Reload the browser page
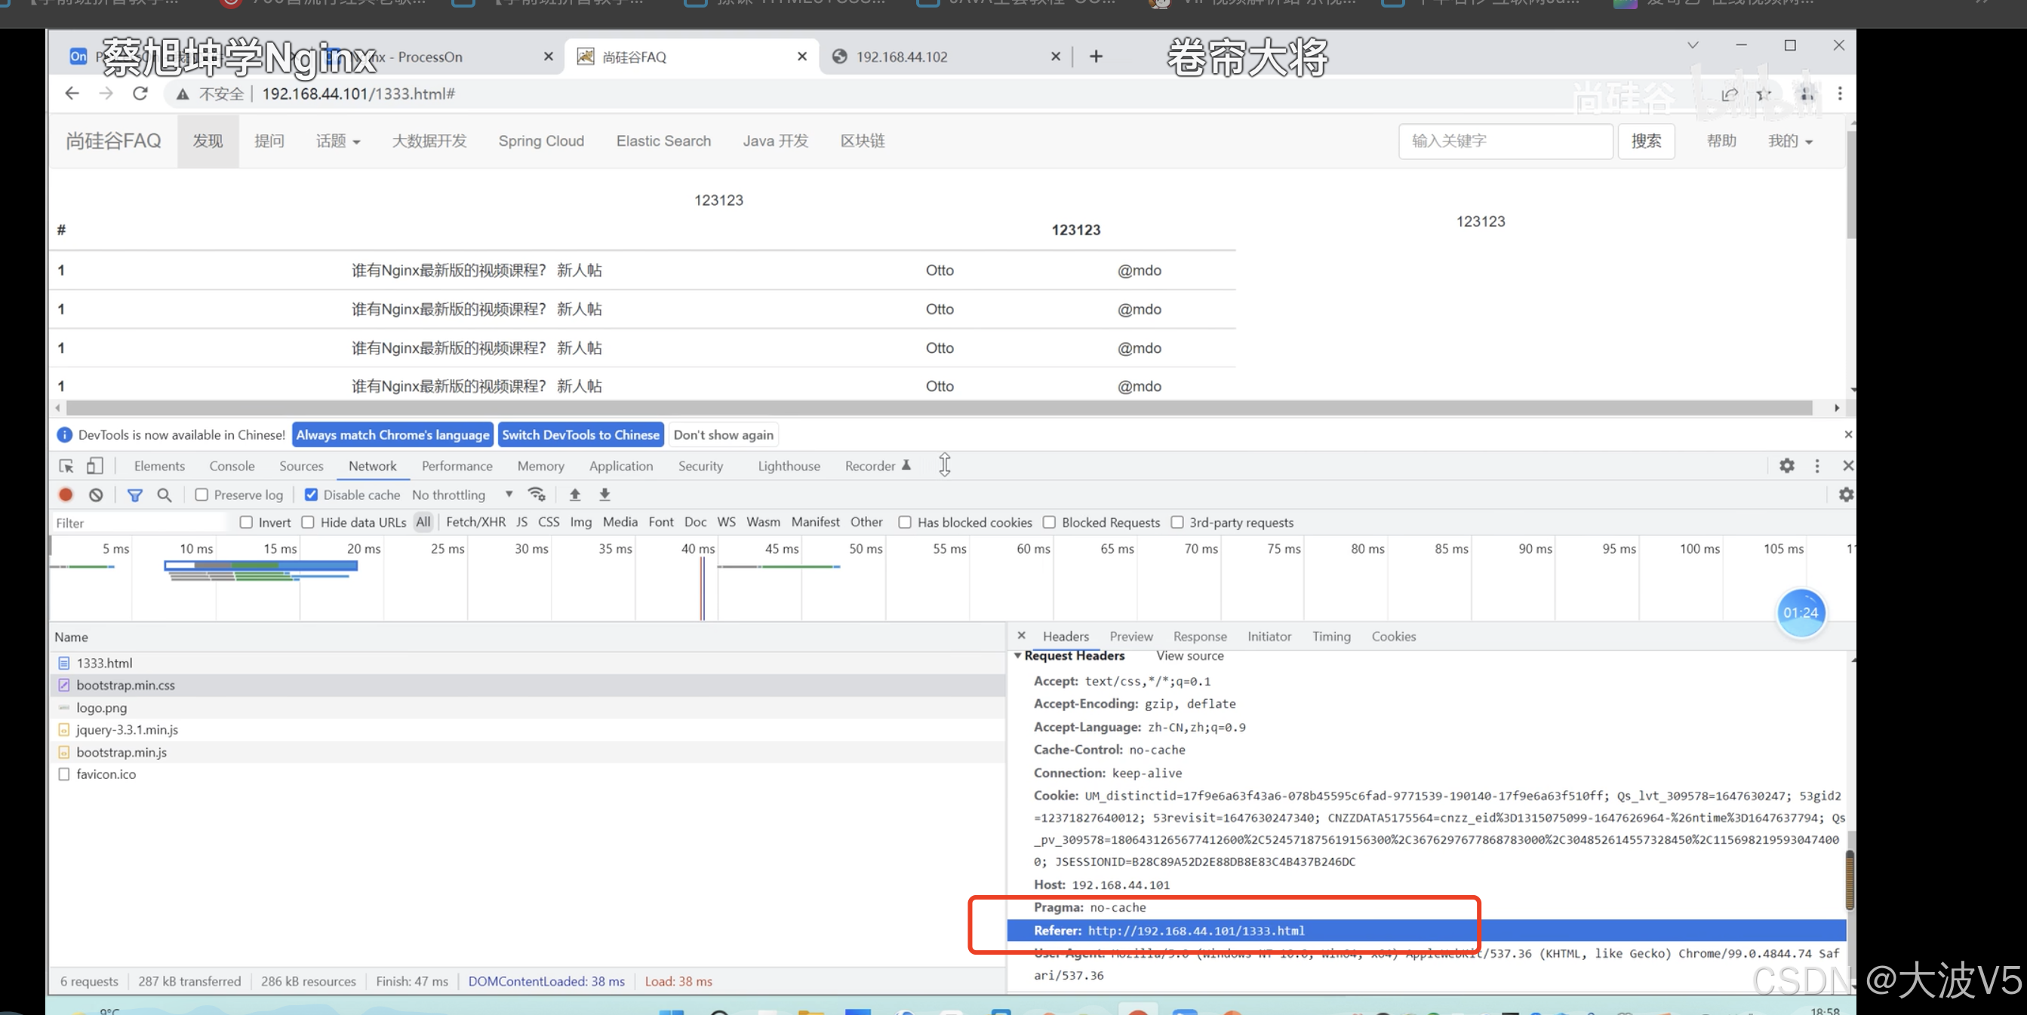Screen dimensions: 2027x1015 tap(141, 94)
